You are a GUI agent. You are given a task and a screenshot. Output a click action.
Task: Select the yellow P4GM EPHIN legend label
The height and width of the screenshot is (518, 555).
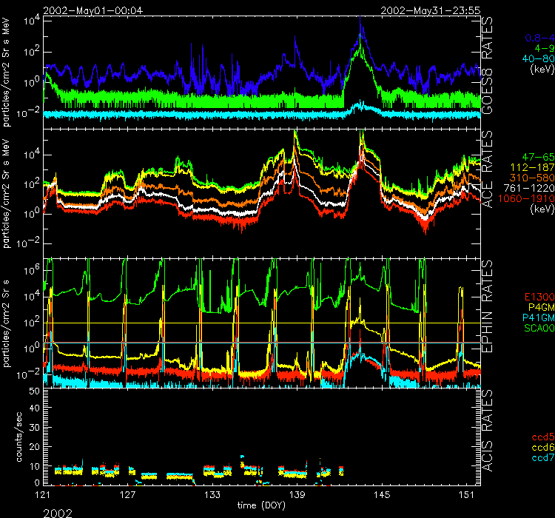coord(537,308)
